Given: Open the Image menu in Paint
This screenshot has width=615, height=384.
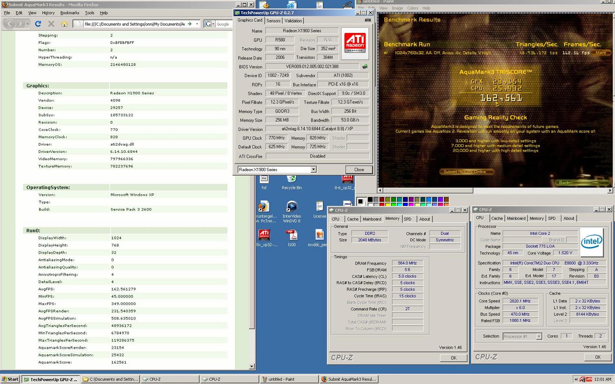Looking at the screenshot, I should (x=397, y=8).
